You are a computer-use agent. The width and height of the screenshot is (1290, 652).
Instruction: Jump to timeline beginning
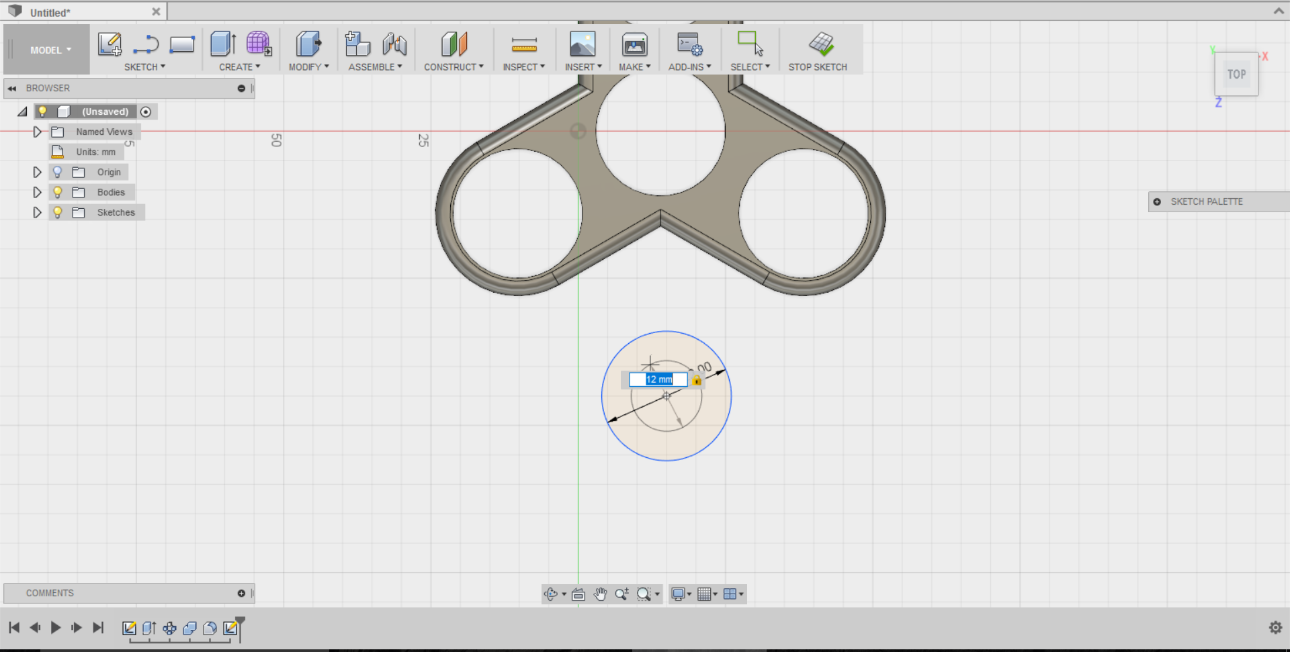click(x=14, y=628)
